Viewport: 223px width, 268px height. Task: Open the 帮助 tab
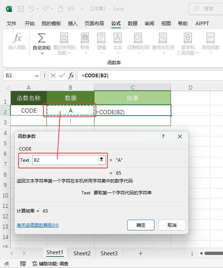pos(182,23)
